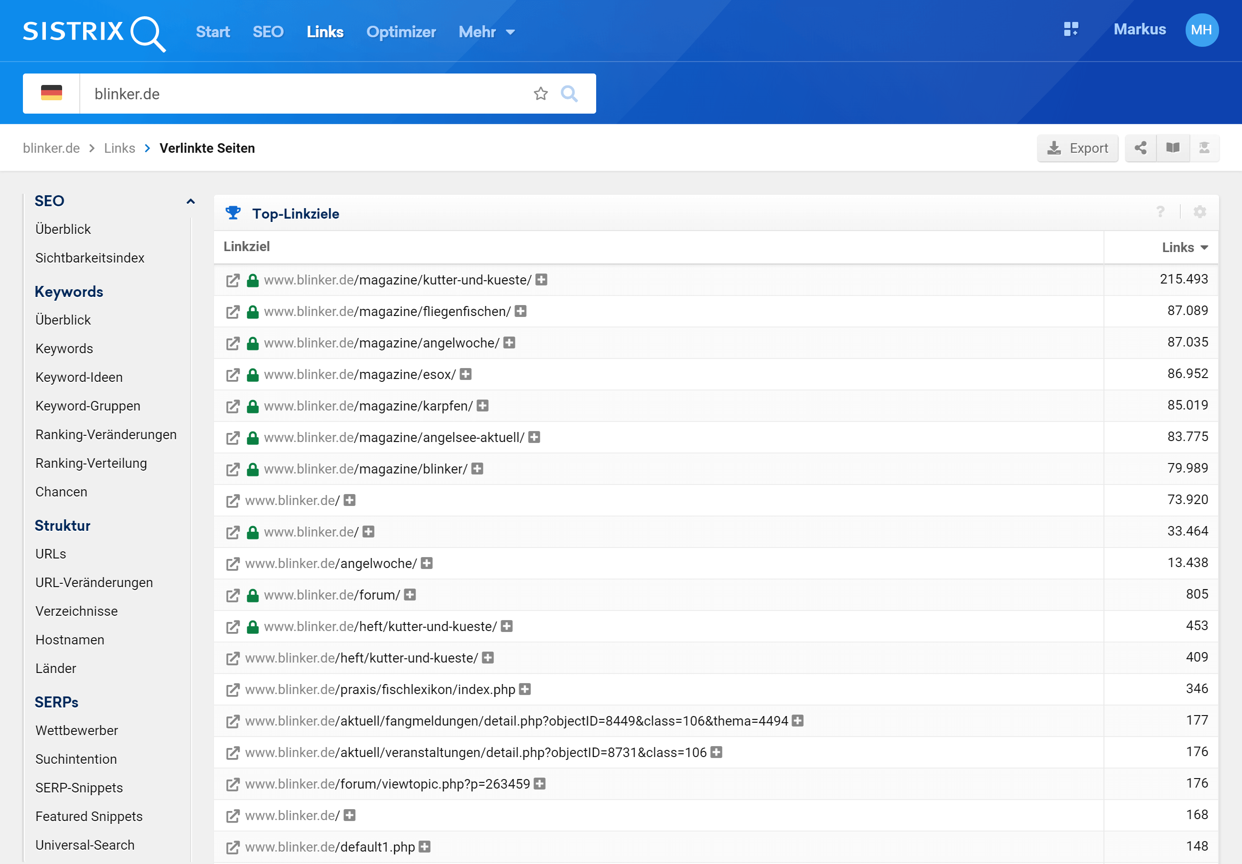Image resolution: width=1242 pixels, height=864 pixels.
Task: Open the Mehr dropdown menu
Action: (486, 32)
